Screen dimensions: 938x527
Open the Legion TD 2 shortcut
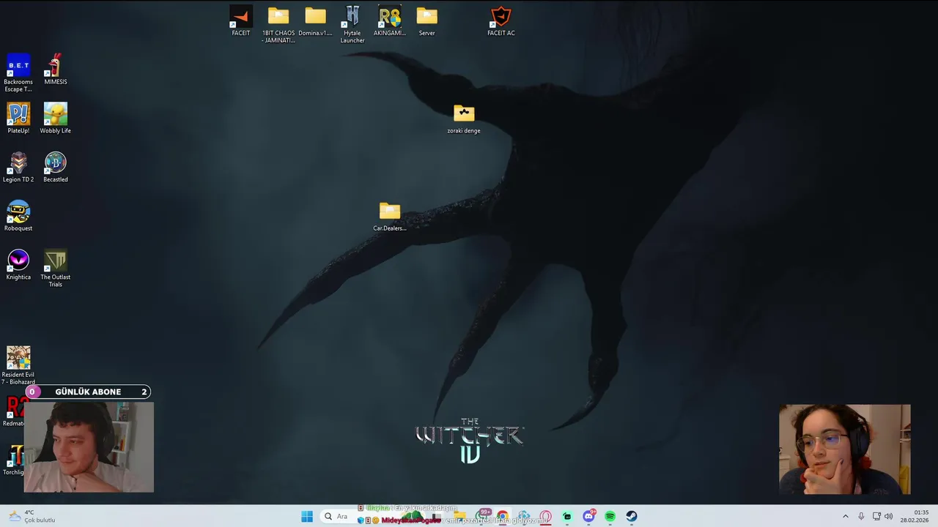tap(18, 167)
